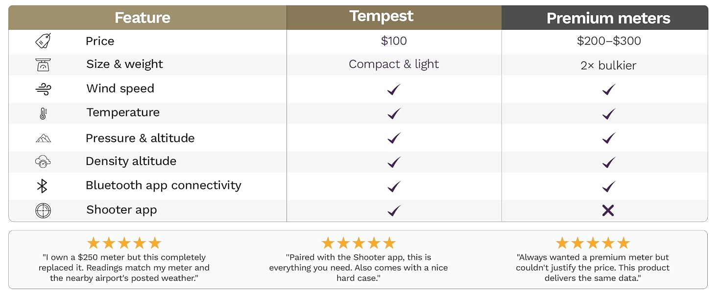Screen dimensions: 717x293
Task: Click the Bluetooth icon
Action: 43,186
